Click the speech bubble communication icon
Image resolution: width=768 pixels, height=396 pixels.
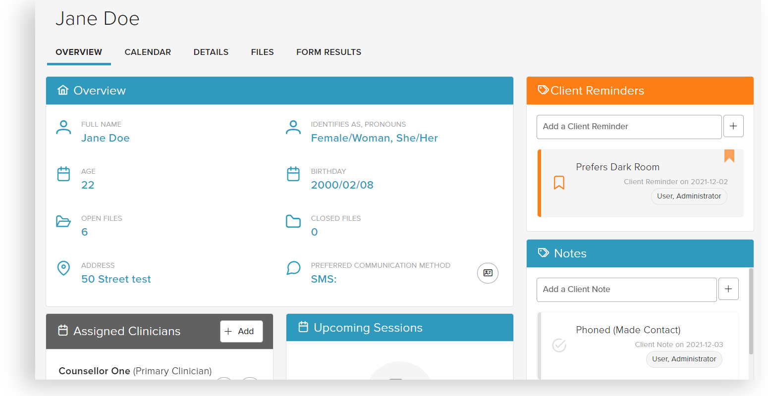coord(293,268)
